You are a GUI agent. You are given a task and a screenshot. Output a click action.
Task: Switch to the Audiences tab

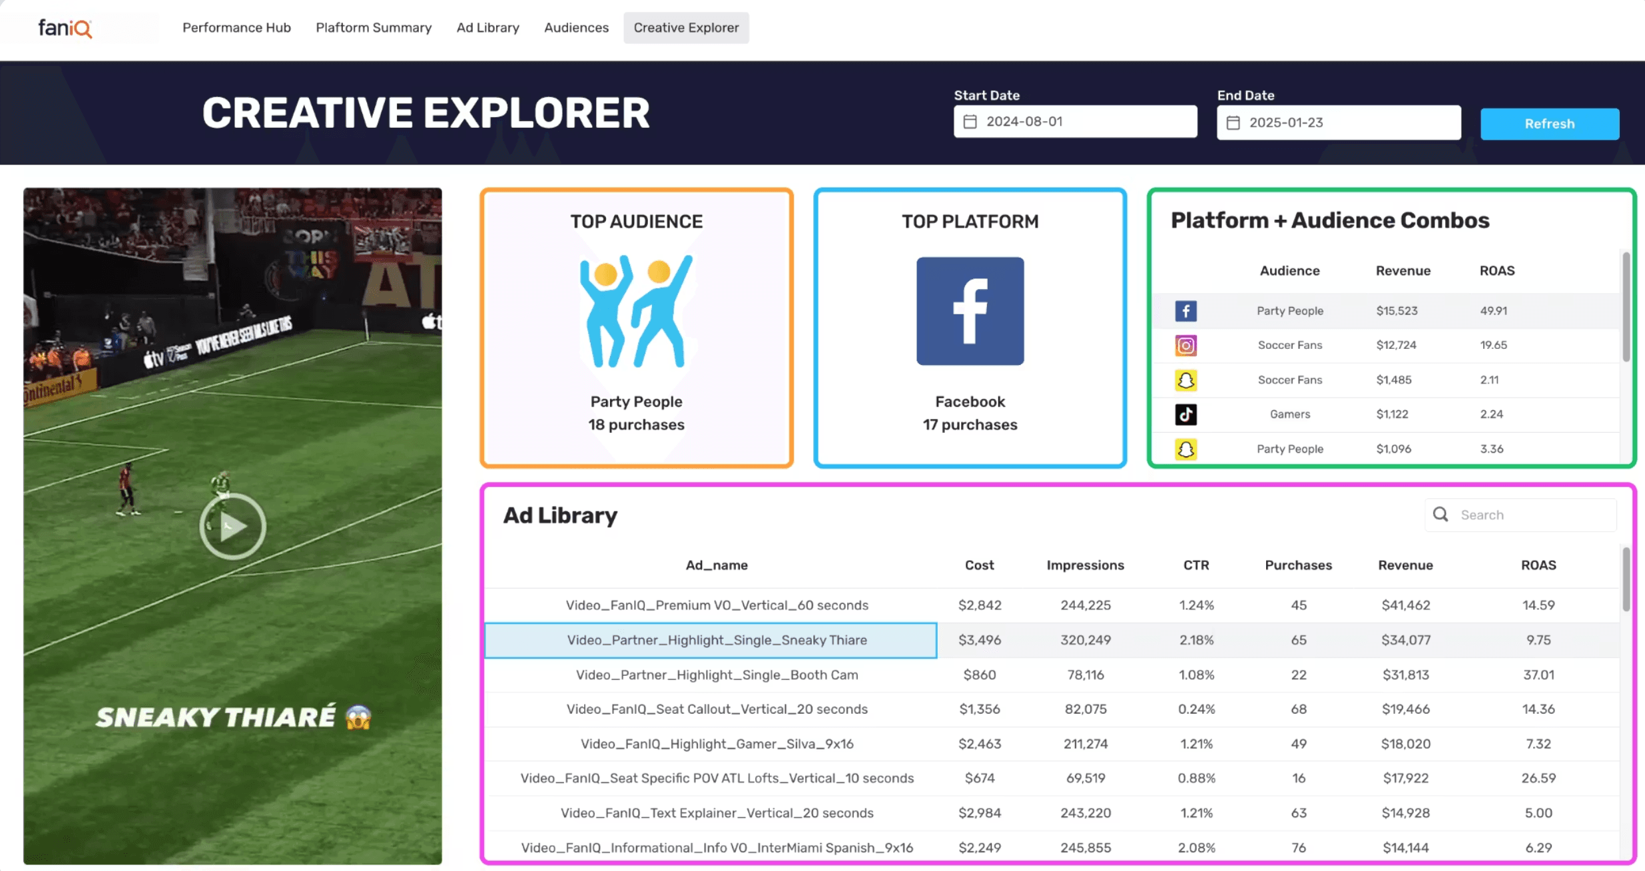(x=576, y=28)
